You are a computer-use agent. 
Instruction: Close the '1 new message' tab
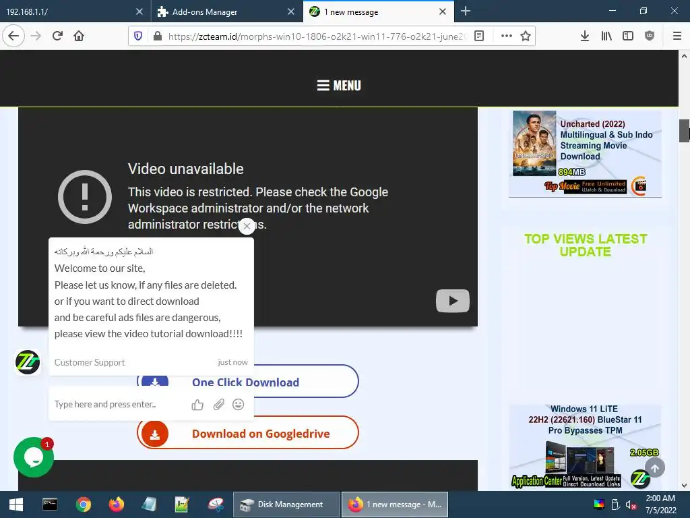(443, 12)
